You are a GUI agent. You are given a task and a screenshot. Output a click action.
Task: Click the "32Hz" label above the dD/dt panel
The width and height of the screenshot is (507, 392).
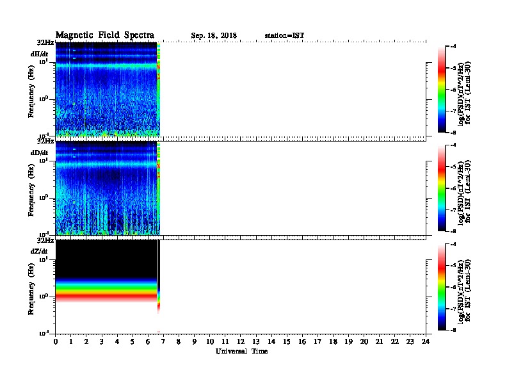(x=45, y=141)
